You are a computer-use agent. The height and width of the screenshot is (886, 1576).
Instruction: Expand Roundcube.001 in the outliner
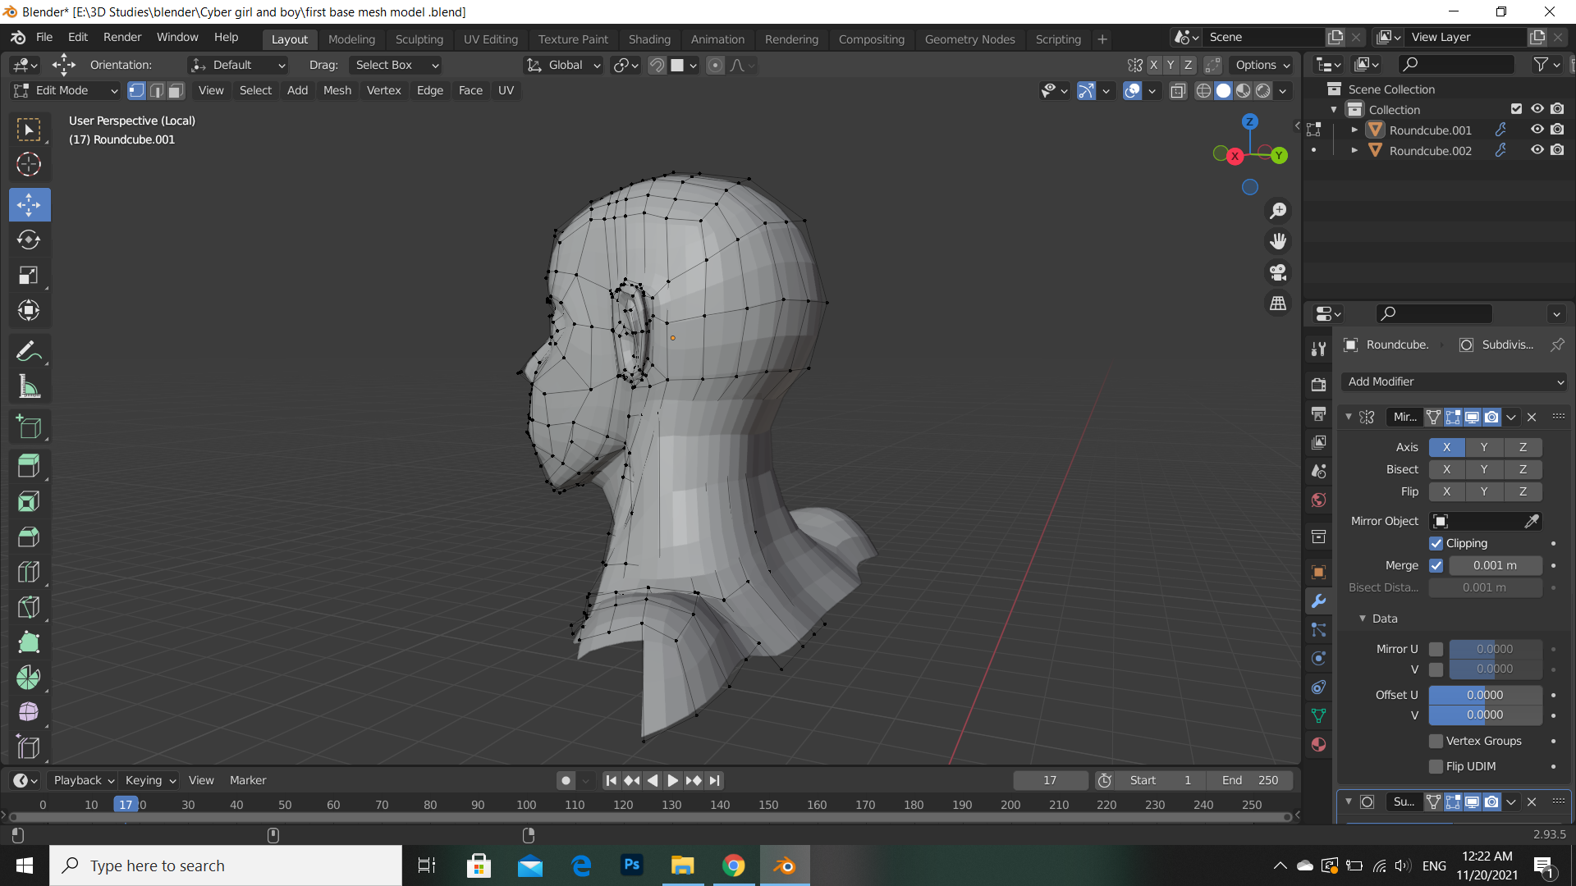click(x=1354, y=130)
